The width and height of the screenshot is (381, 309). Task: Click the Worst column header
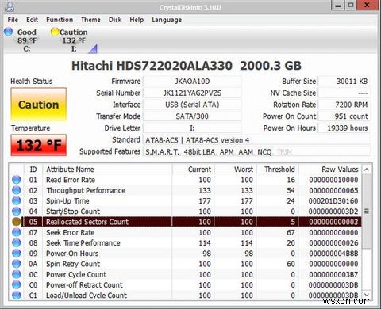click(236, 170)
